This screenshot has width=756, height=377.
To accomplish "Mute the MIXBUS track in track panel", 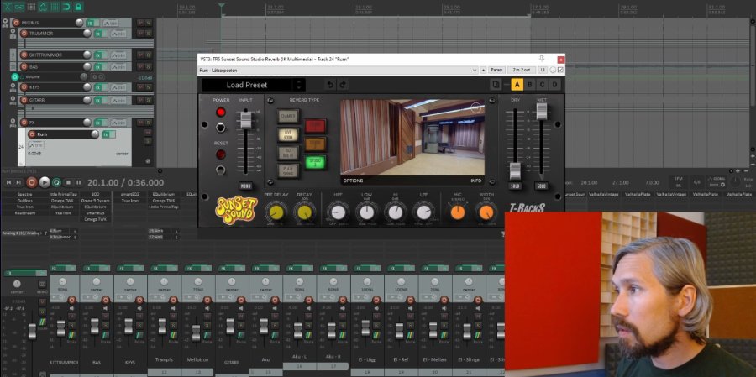I will point(140,22).
